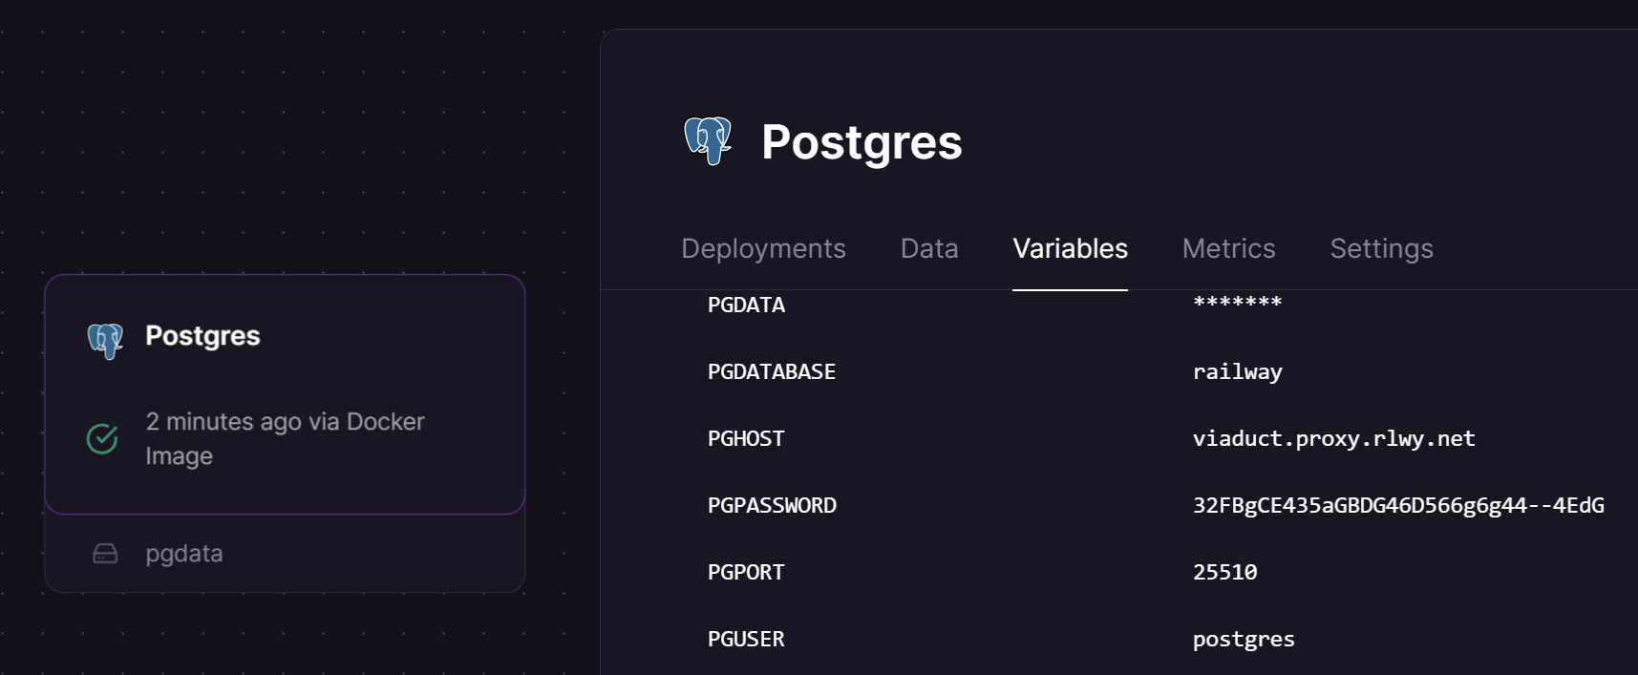Select the Postgres service card title

tap(202, 336)
